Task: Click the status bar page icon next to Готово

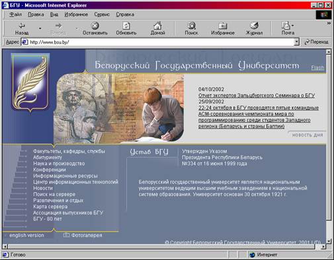Action: (5, 255)
